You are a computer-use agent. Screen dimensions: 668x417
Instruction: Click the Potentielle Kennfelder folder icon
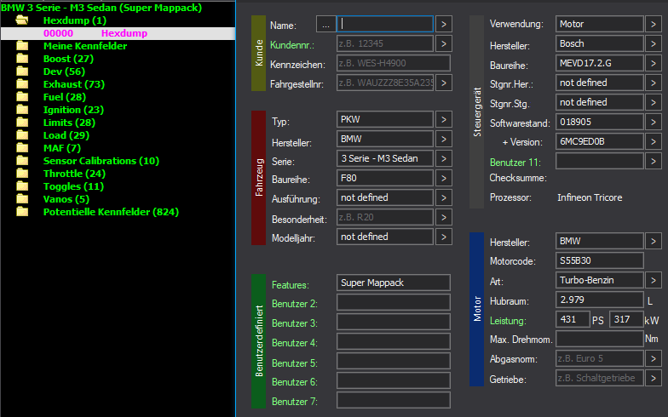click(22, 211)
